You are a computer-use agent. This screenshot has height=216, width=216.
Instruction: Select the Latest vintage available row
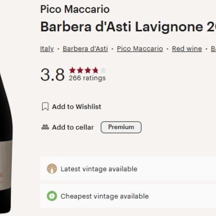[128, 168]
